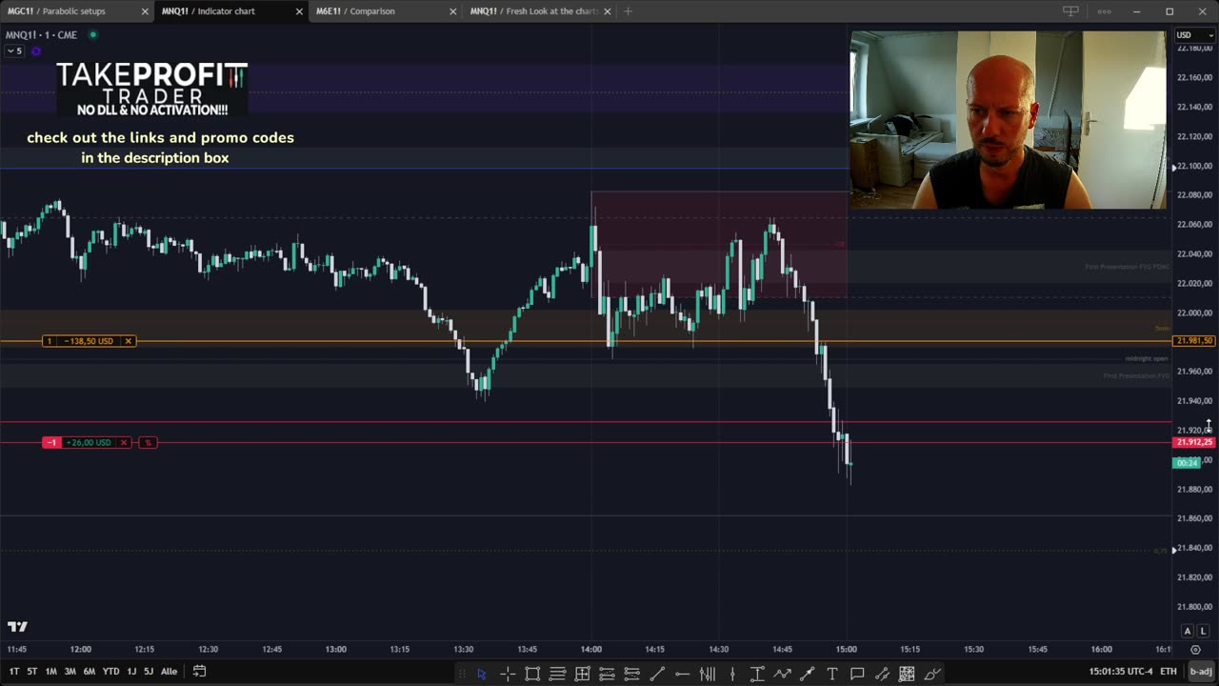The width and height of the screenshot is (1219, 686).
Task: Toggle the b-adj back-adjustment button
Action: click(x=1201, y=672)
